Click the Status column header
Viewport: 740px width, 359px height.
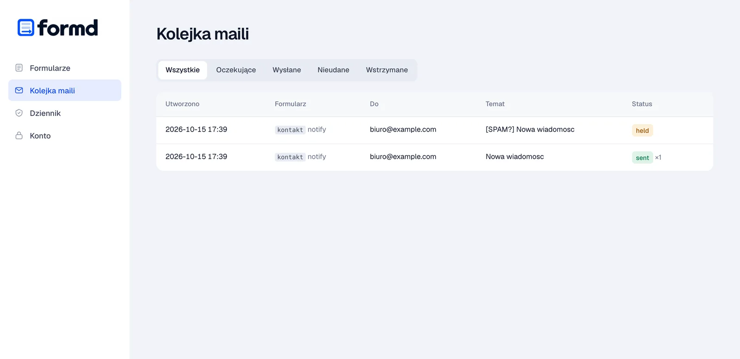[x=642, y=104]
